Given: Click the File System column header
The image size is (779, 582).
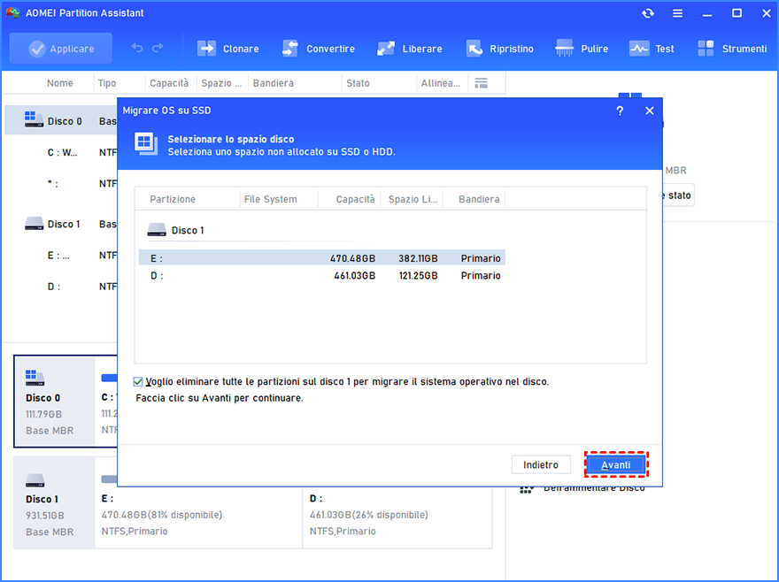Looking at the screenshot, I should (x=270, y=199).
